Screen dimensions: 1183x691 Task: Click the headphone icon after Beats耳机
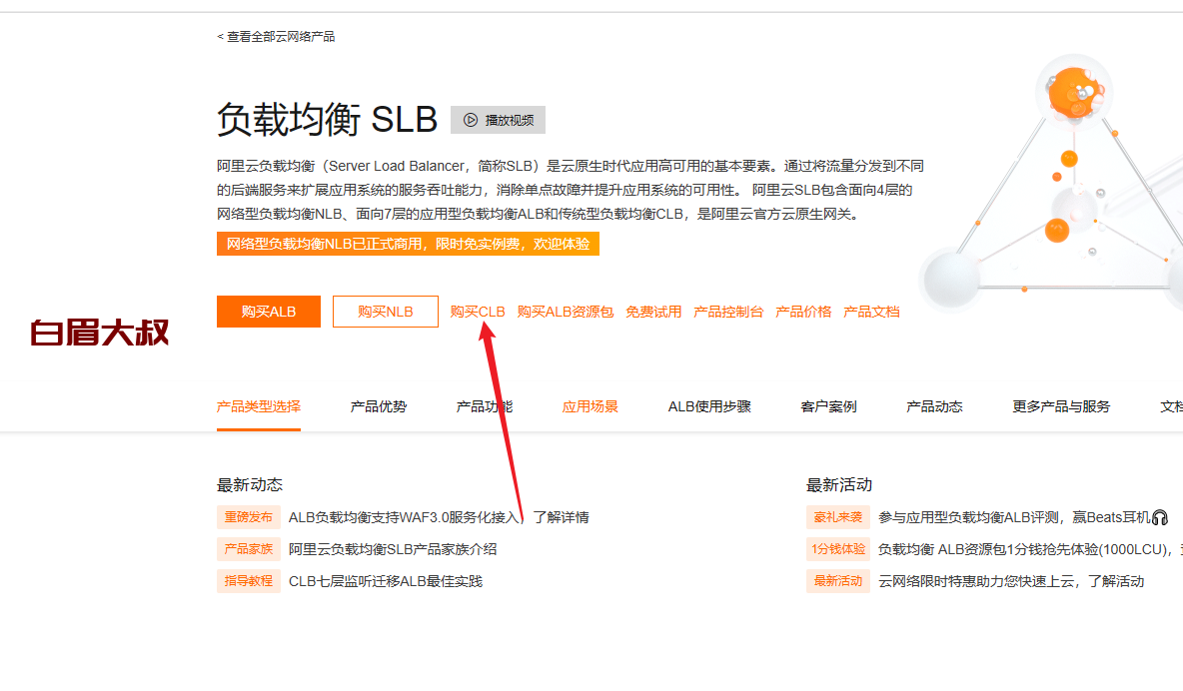[x=1160, y=517]
